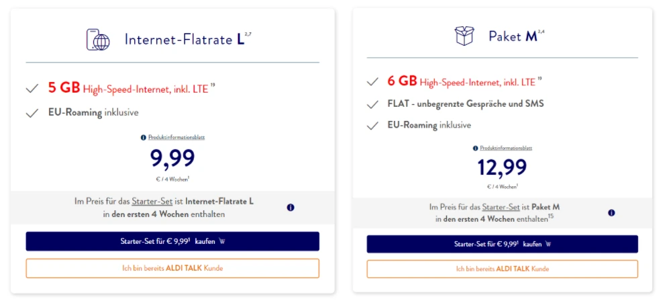Image resolution: width=665 pixels, height=303 pixels.
Task: Click cart icon in Internet-Flatrate L purchase button
Action: coord(222,241)
